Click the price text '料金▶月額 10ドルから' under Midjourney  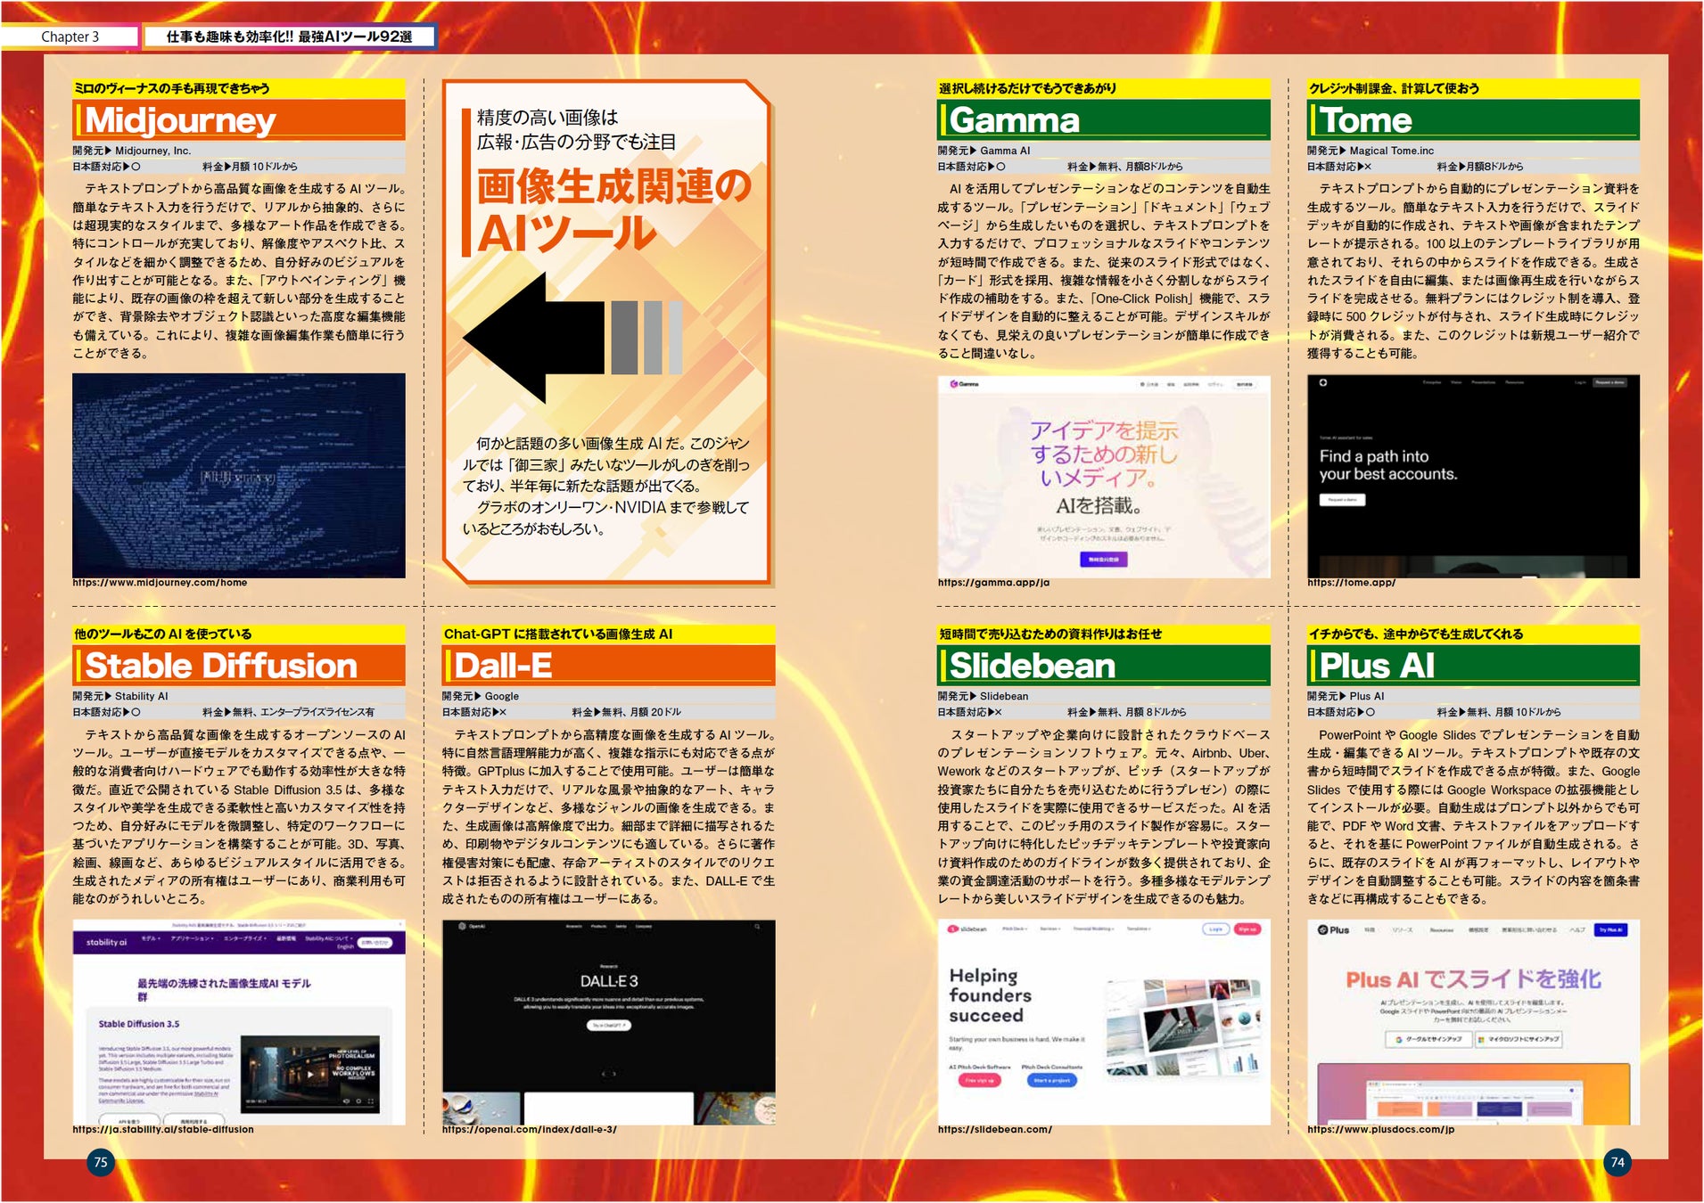click(x=250, y=167)
